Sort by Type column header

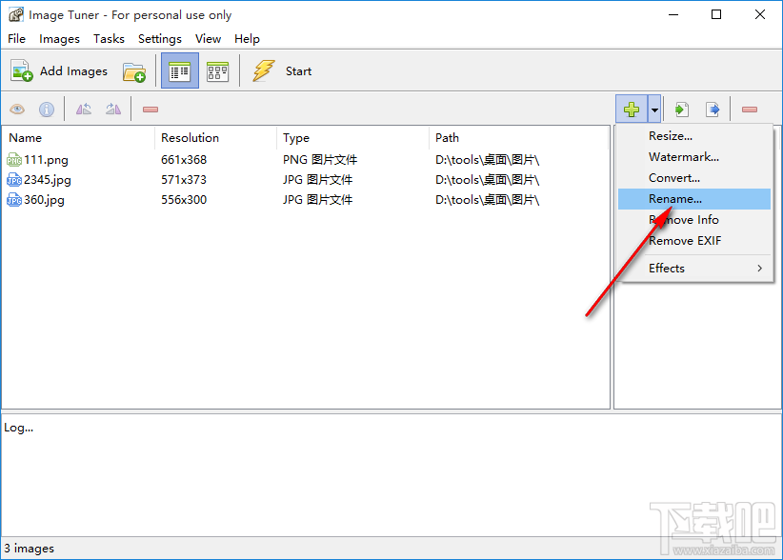pos(353,138)
